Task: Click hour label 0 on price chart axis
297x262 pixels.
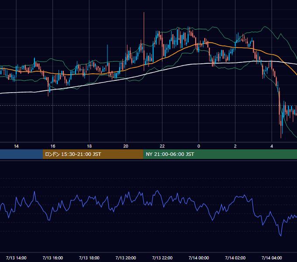Action: [x=199, y=146]
